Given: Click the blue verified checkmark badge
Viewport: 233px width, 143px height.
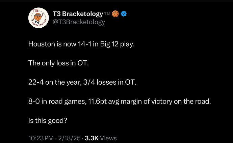Looking at the screenshot, I should pyautogui.click(x=124, y=14).
